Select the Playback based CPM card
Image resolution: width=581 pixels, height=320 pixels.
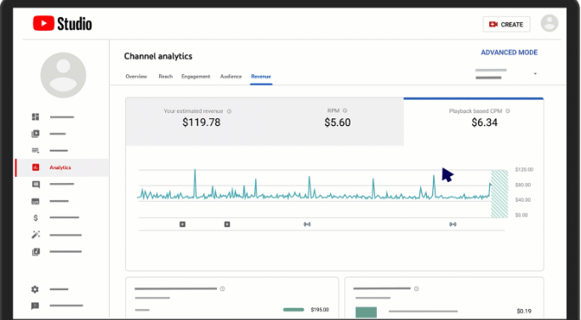coord(474,122)
